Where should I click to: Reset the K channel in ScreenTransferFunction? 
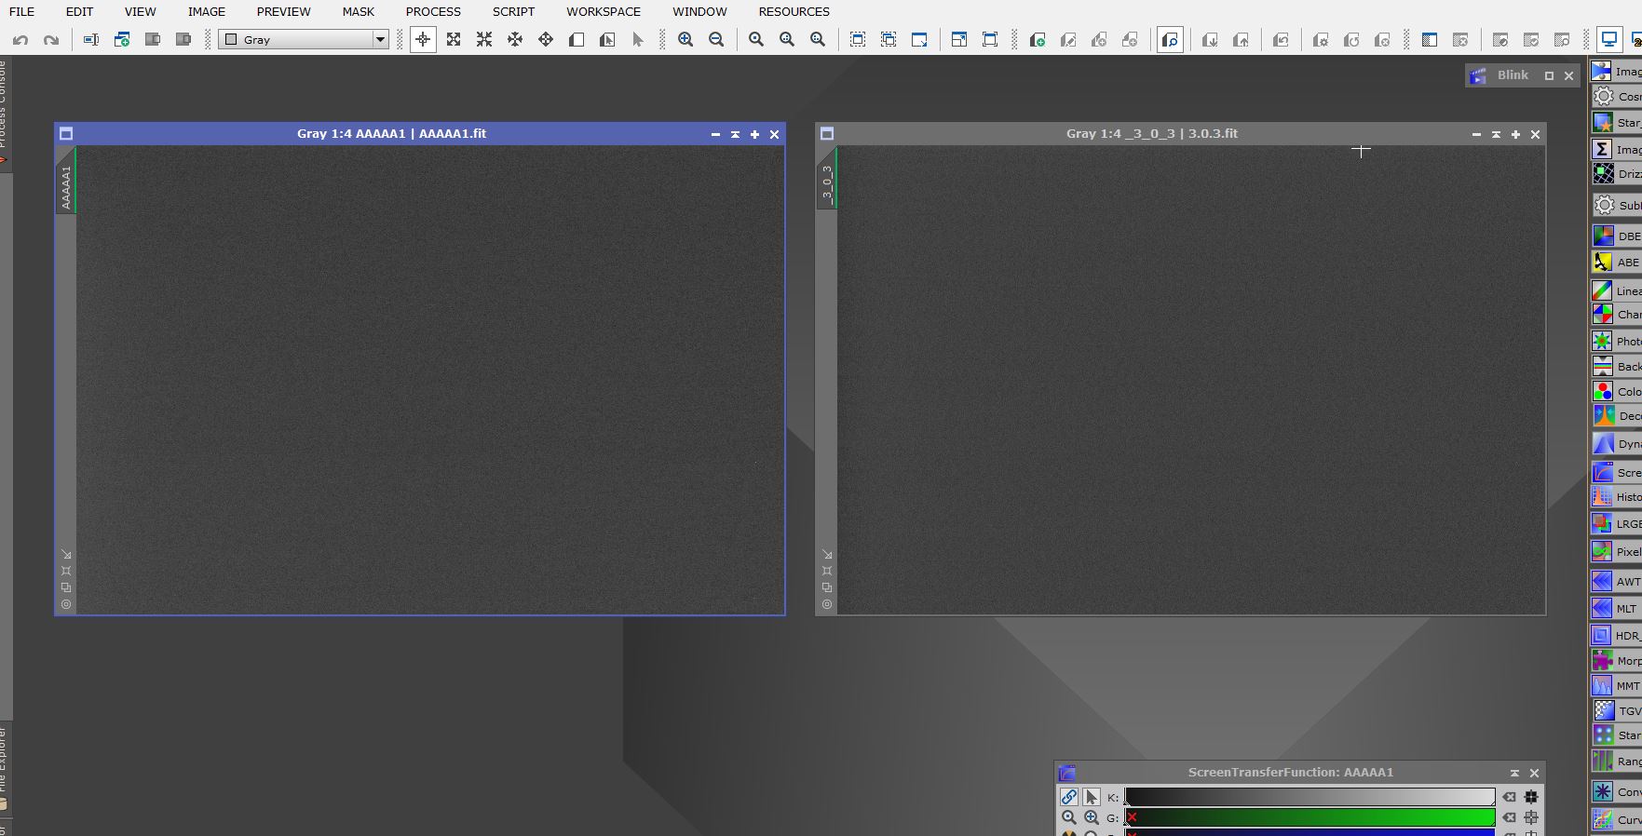pyautogui.click(x=1509, y=797)
